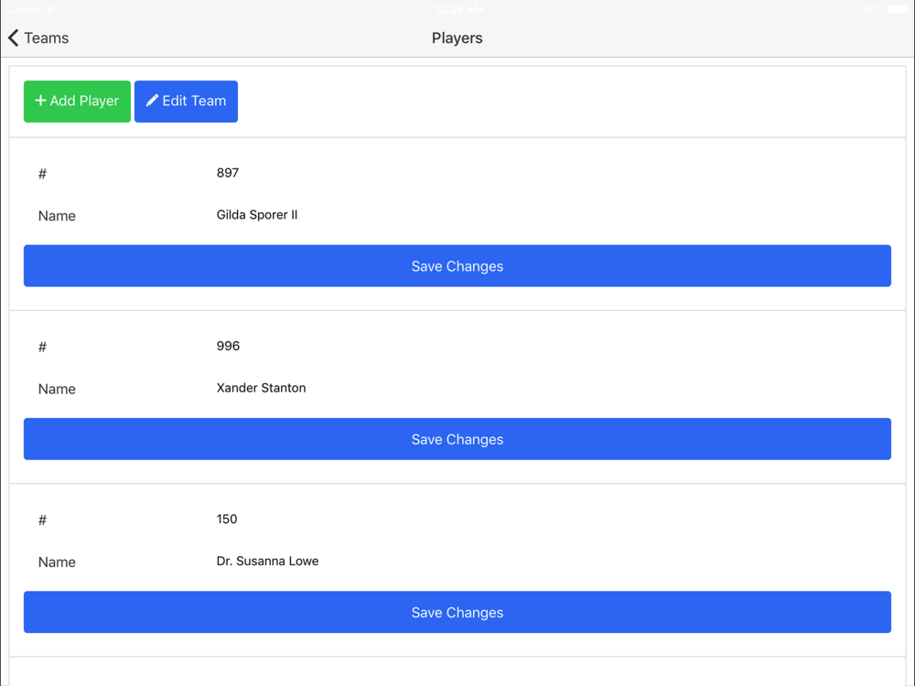The width and height of the screenshot is (915, 686).
Task: Click the Name label beside Xander Stanton
Action: (x=57, y=389)
